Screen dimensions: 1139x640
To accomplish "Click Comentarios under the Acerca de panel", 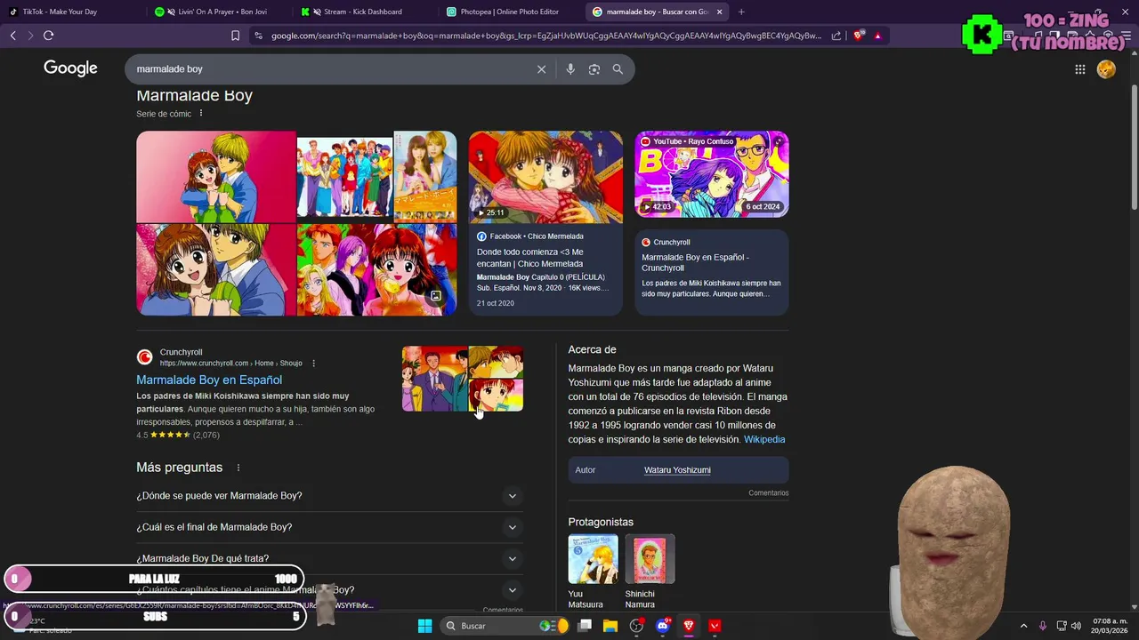I will click(768, 492).
